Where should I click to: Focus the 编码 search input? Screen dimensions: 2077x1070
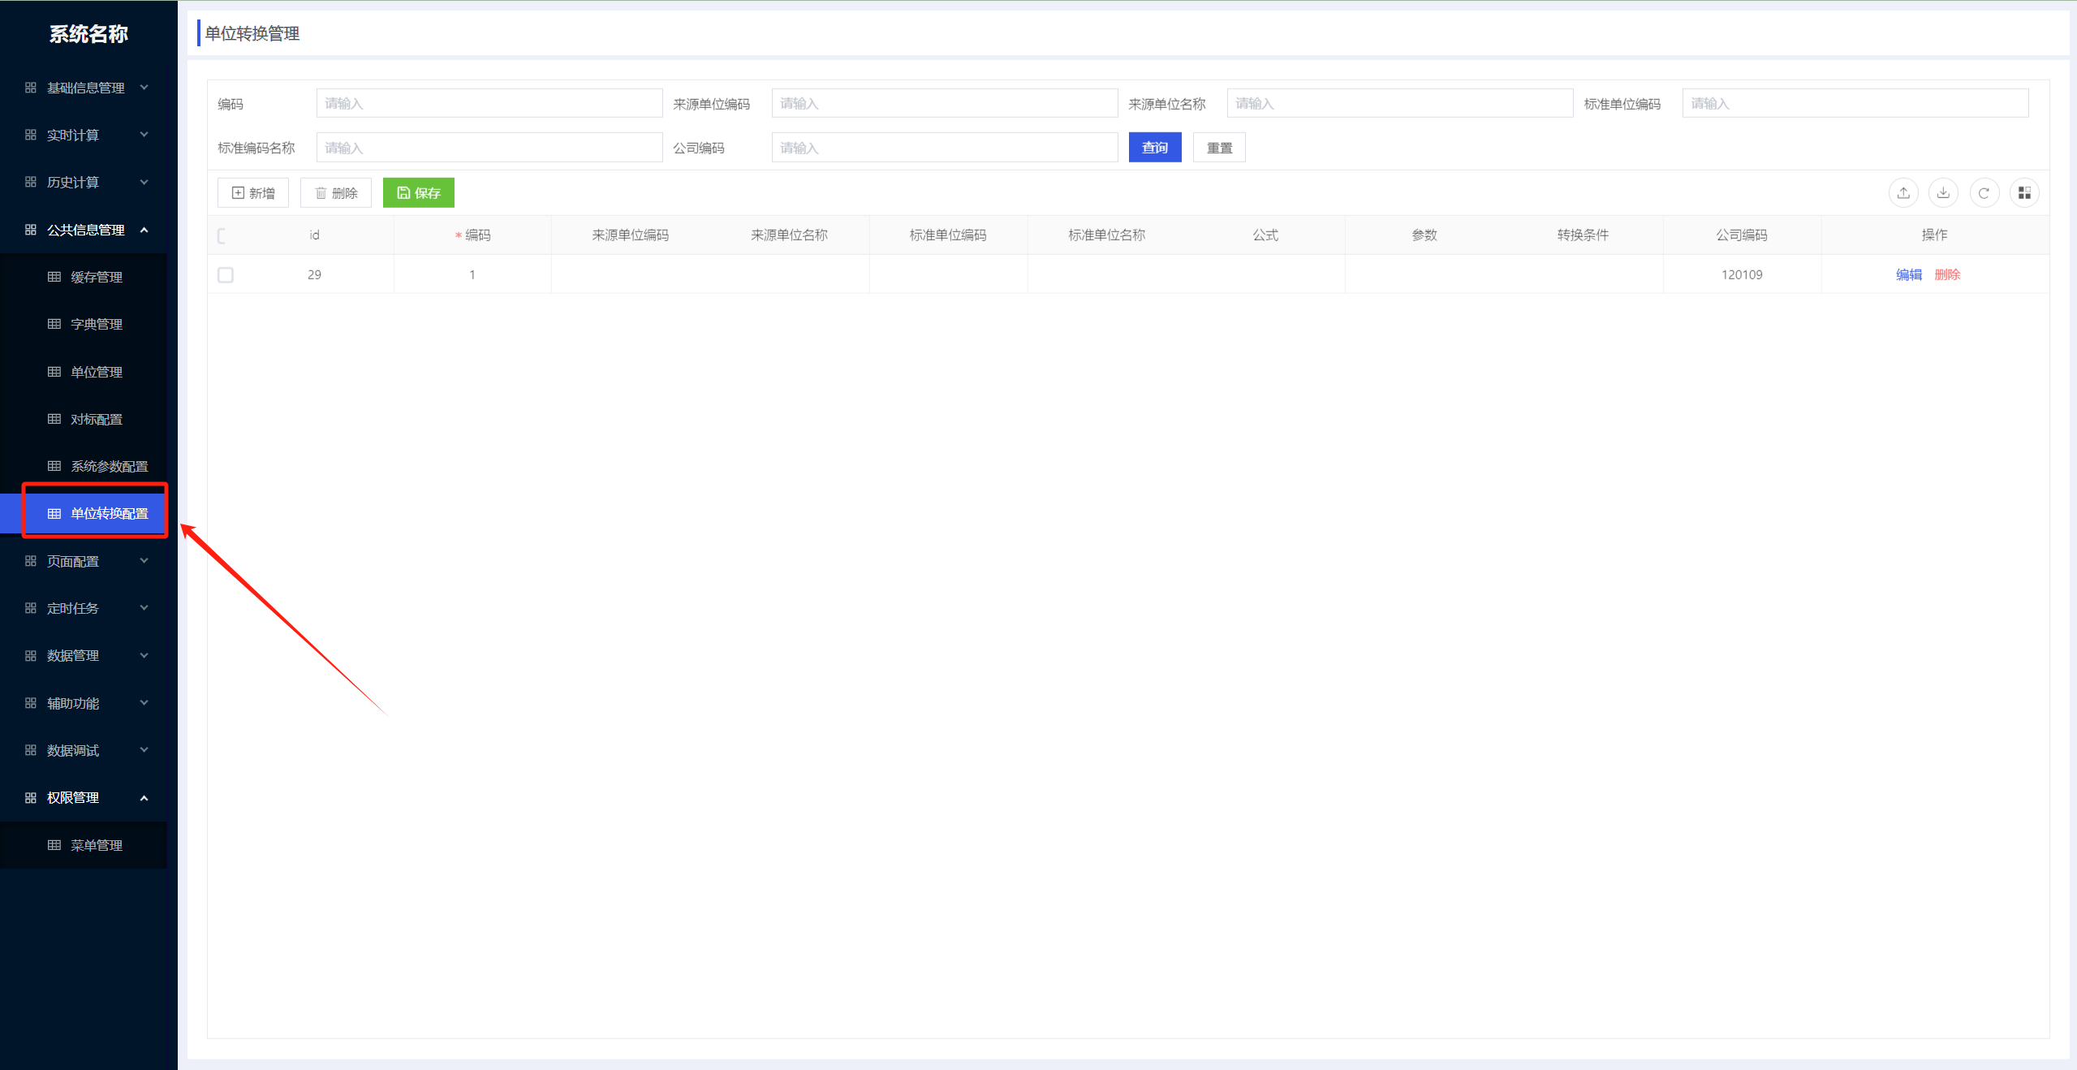[489, 103]
